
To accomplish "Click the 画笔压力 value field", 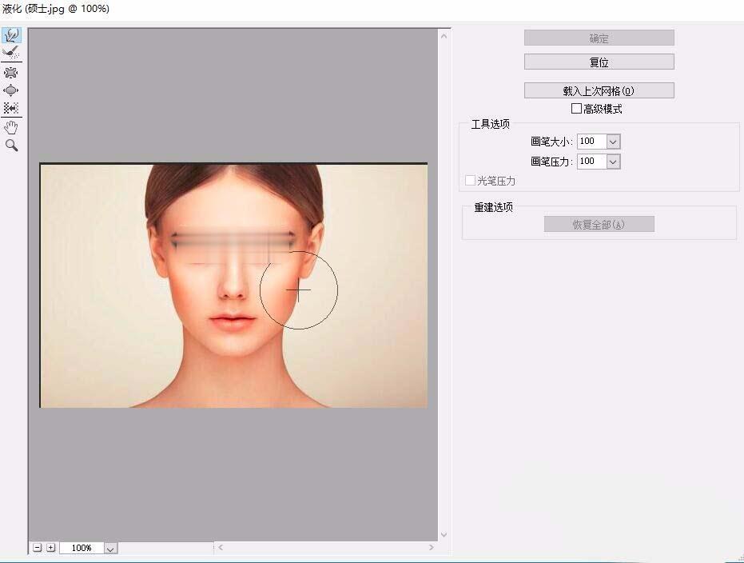I will (x=591, y=162).
